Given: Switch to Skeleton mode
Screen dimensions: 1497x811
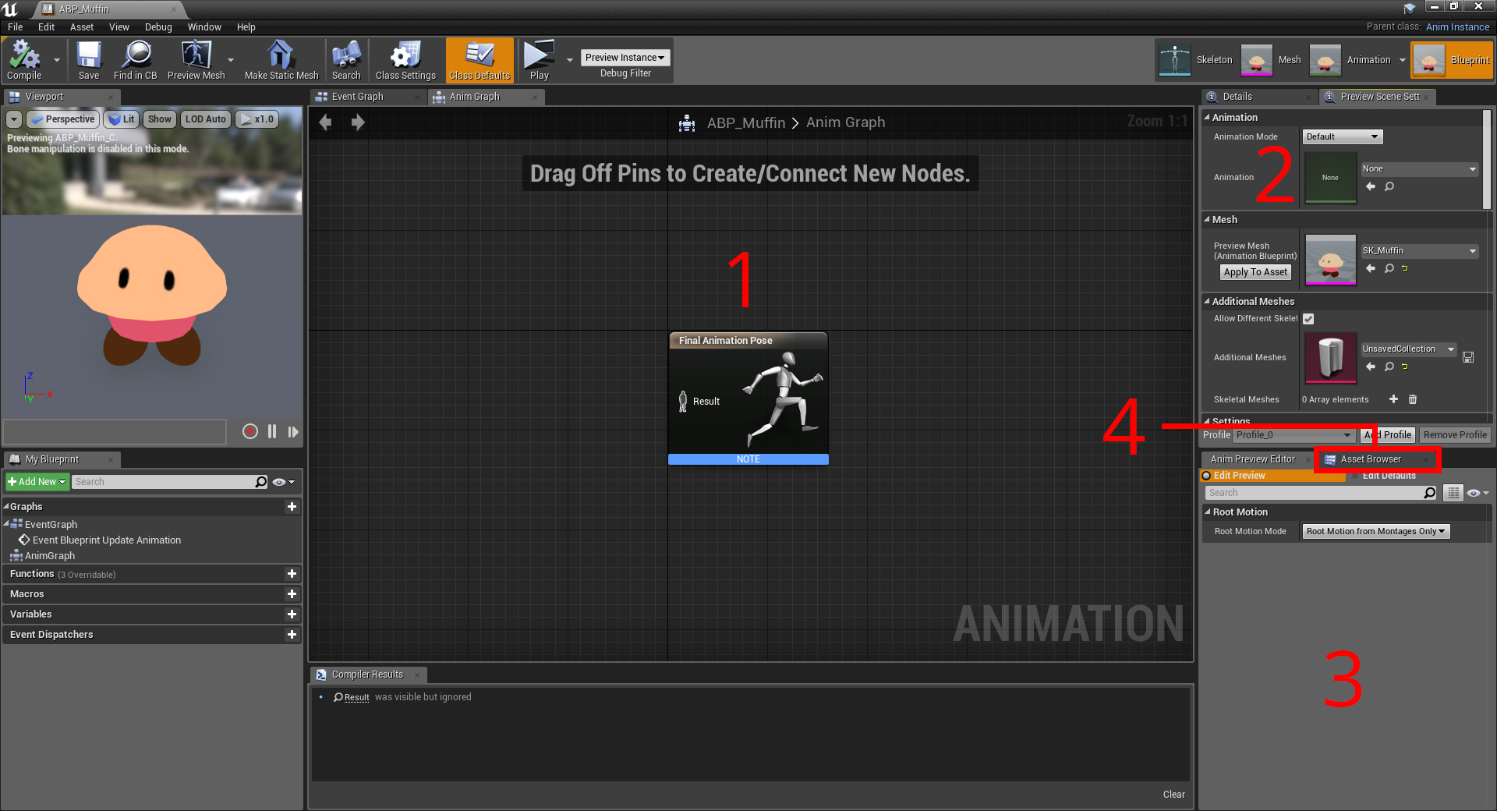Looking at the screenshot, I should point(1195,60).
